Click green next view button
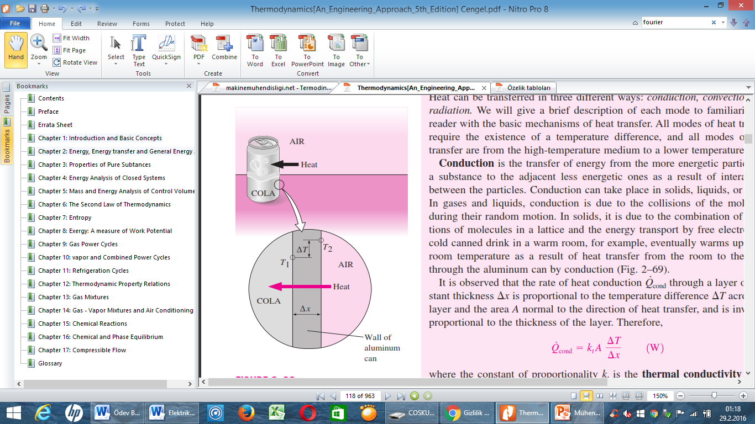The height and width of the screenshot is (424, 755). tap(427, 396)
